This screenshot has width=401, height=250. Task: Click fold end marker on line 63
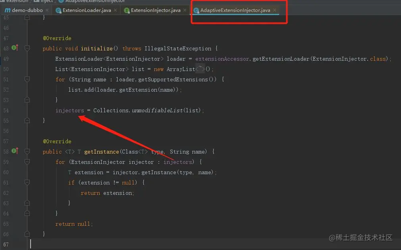27,203
